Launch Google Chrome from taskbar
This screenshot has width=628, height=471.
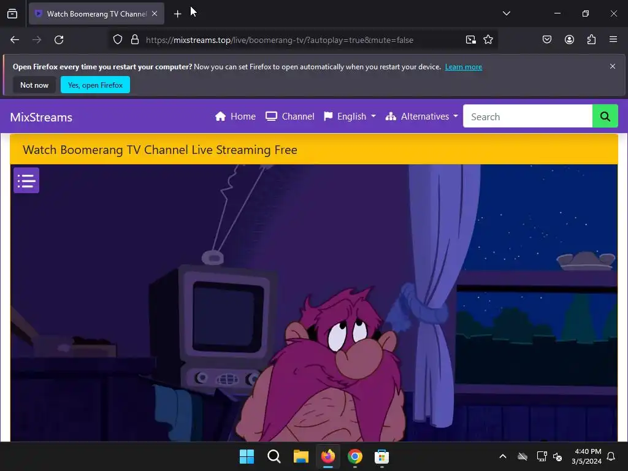(x=355, y=456)
